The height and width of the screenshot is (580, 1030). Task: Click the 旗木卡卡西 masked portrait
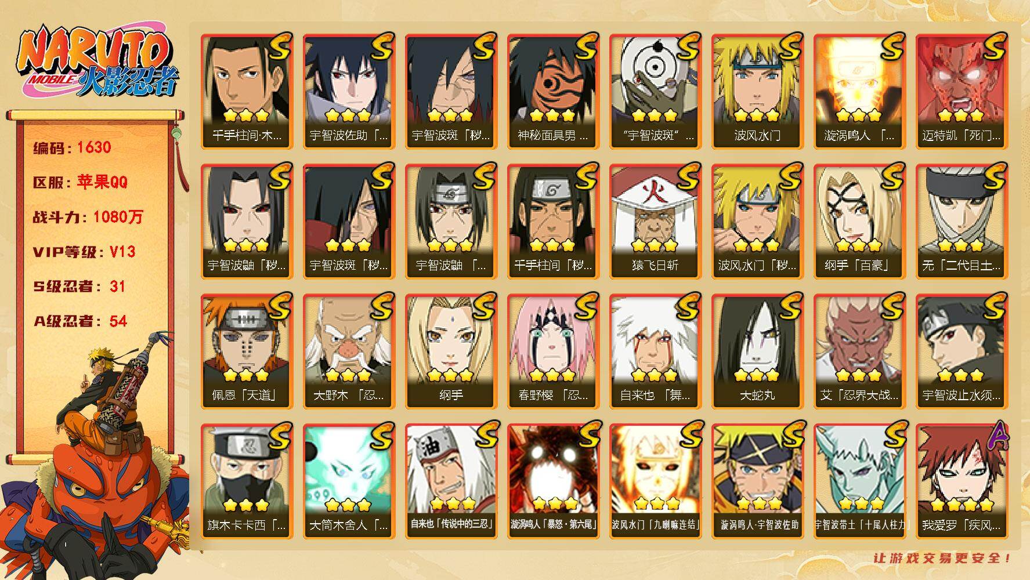[x=247, y=471]
